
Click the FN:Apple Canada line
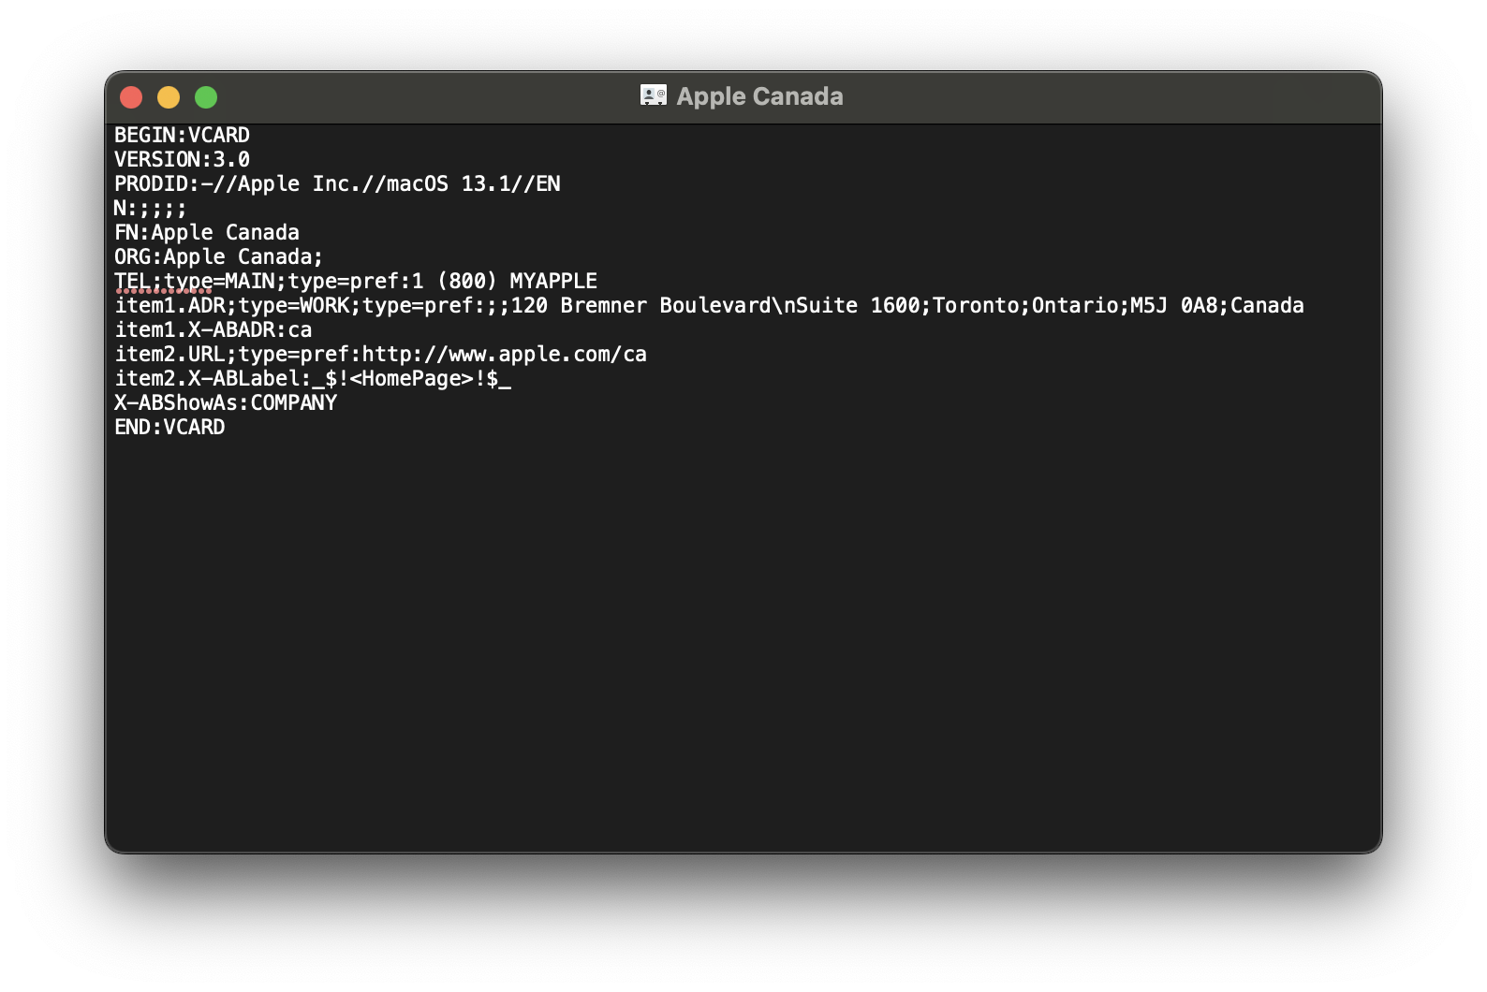pos(207,233)
